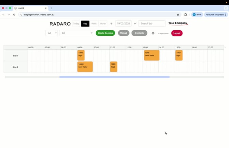Expand the small 'All' filter dropdown

[51, 33]
